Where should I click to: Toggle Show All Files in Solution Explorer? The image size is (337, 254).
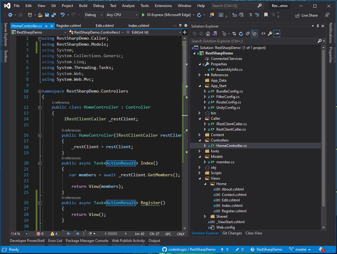pyautogui.click(x=255, y=34)
